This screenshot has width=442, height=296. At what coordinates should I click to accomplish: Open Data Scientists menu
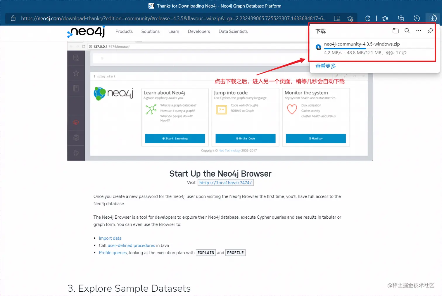233,32
